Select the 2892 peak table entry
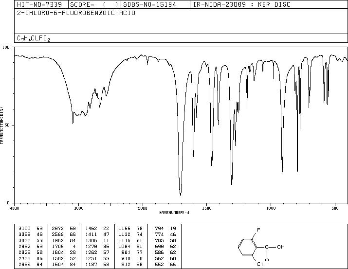Viewport: 348px width, 269px height. (30, 246)
